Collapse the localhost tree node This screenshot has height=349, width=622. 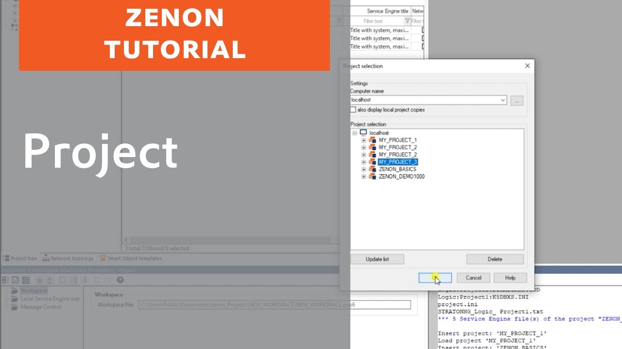click(x=355, y=133)
